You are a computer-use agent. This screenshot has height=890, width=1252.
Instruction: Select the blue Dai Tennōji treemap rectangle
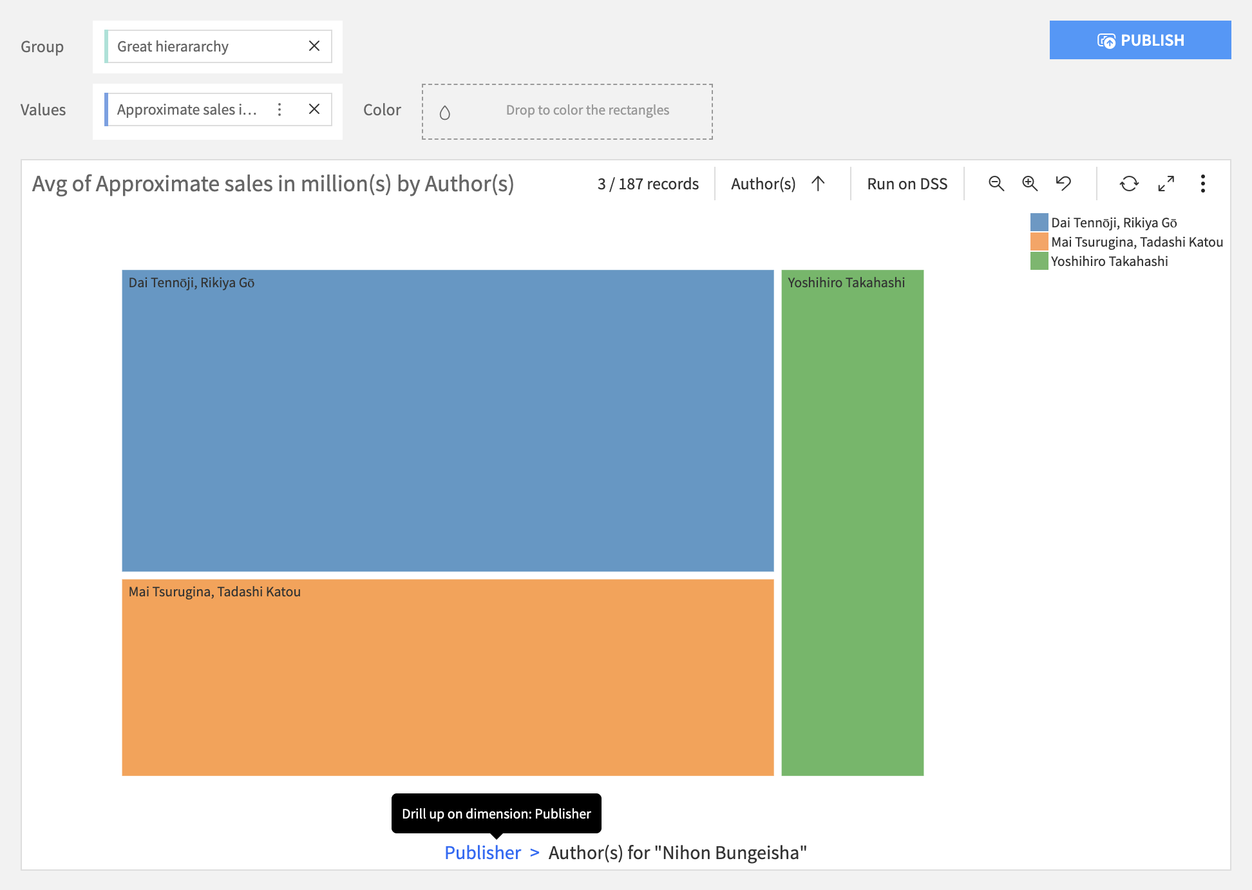click(448, 420)
